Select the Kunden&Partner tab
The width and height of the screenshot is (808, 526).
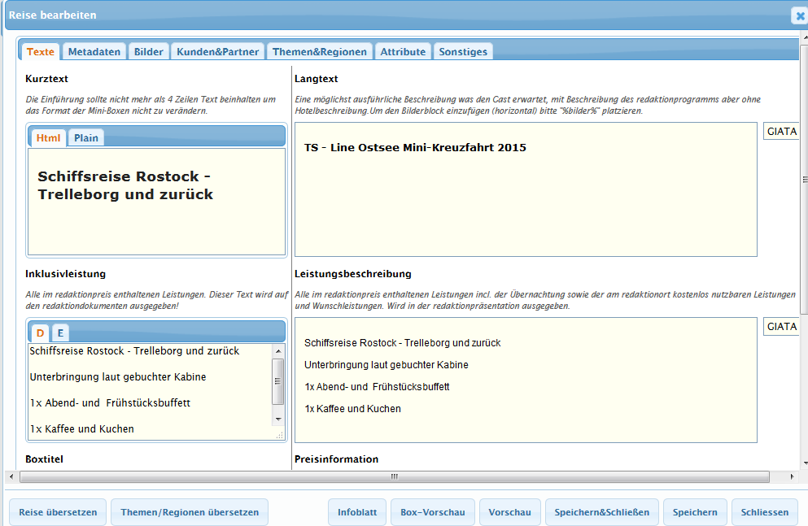coord(217,51)
